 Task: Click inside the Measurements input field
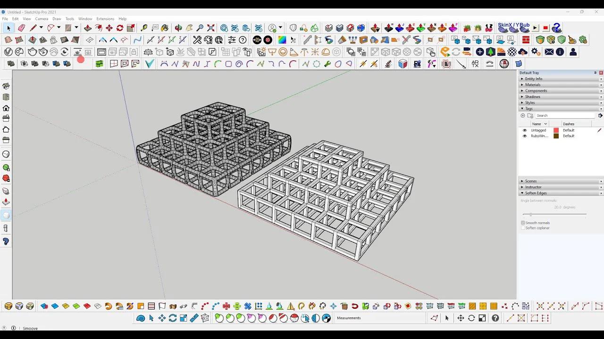click(x=377, y=318)
